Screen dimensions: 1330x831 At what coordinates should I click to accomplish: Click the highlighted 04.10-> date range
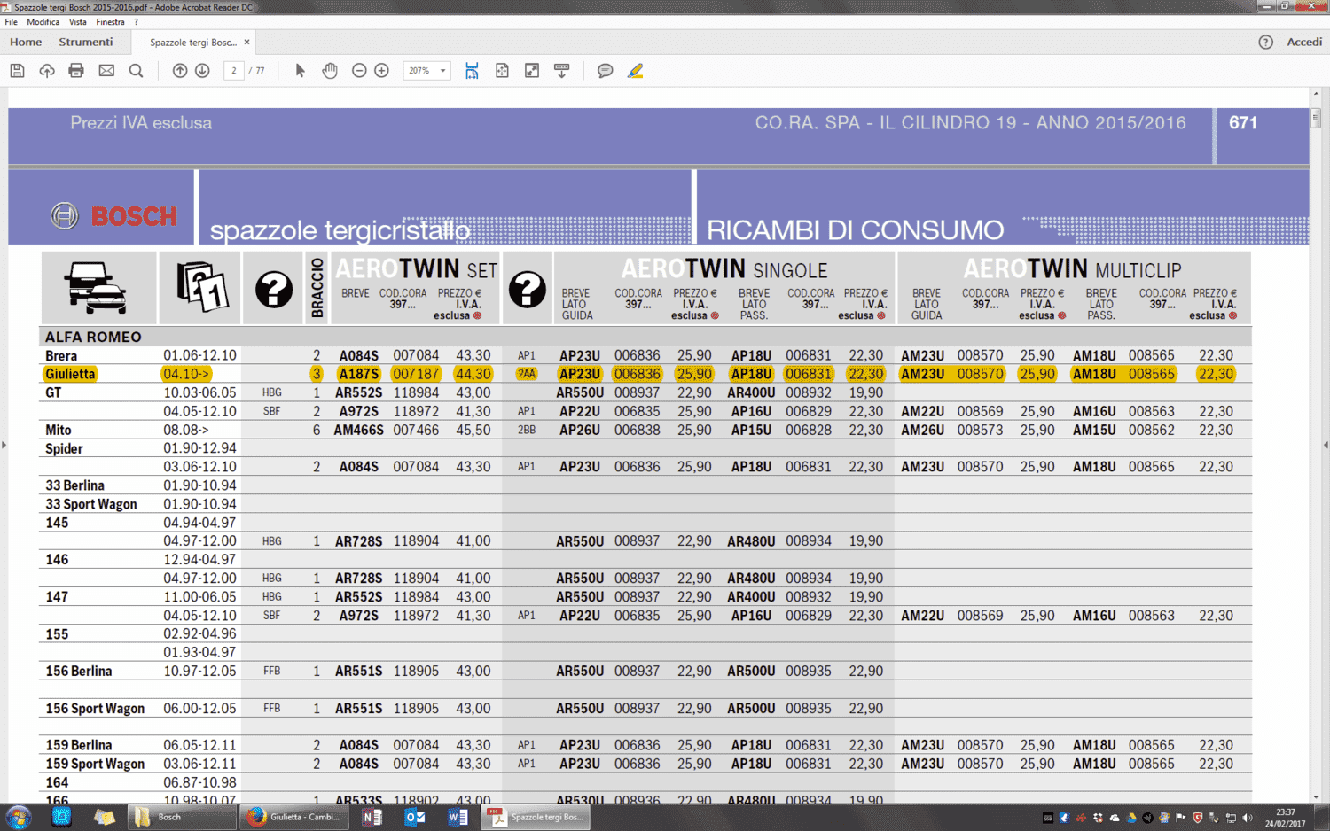tap(186, 374)
